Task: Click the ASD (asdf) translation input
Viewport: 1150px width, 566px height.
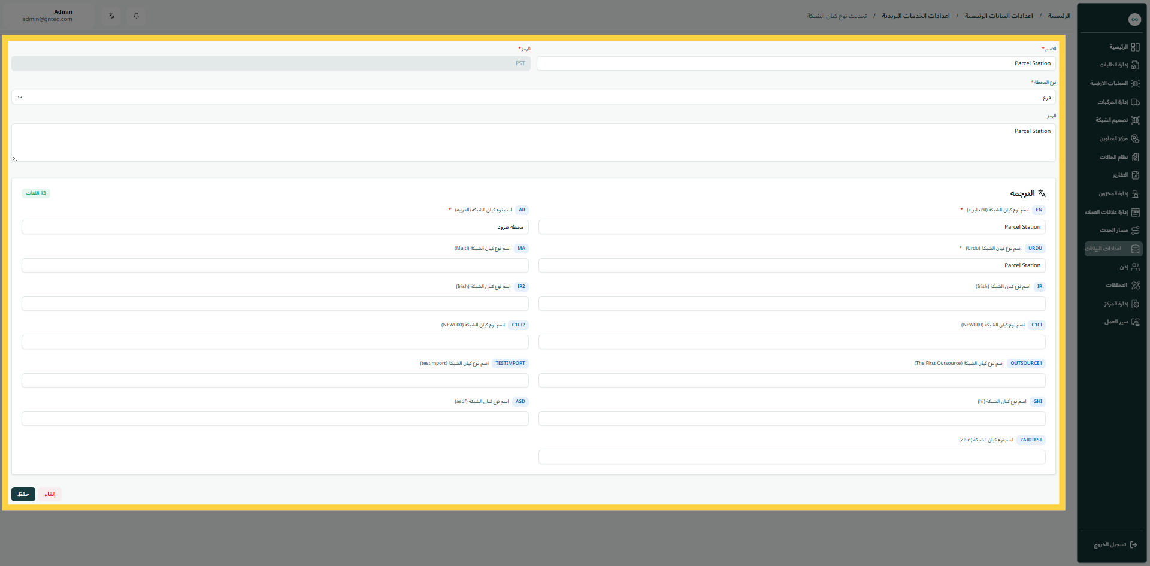Action: pyautogui.click(x=275, y=419)
